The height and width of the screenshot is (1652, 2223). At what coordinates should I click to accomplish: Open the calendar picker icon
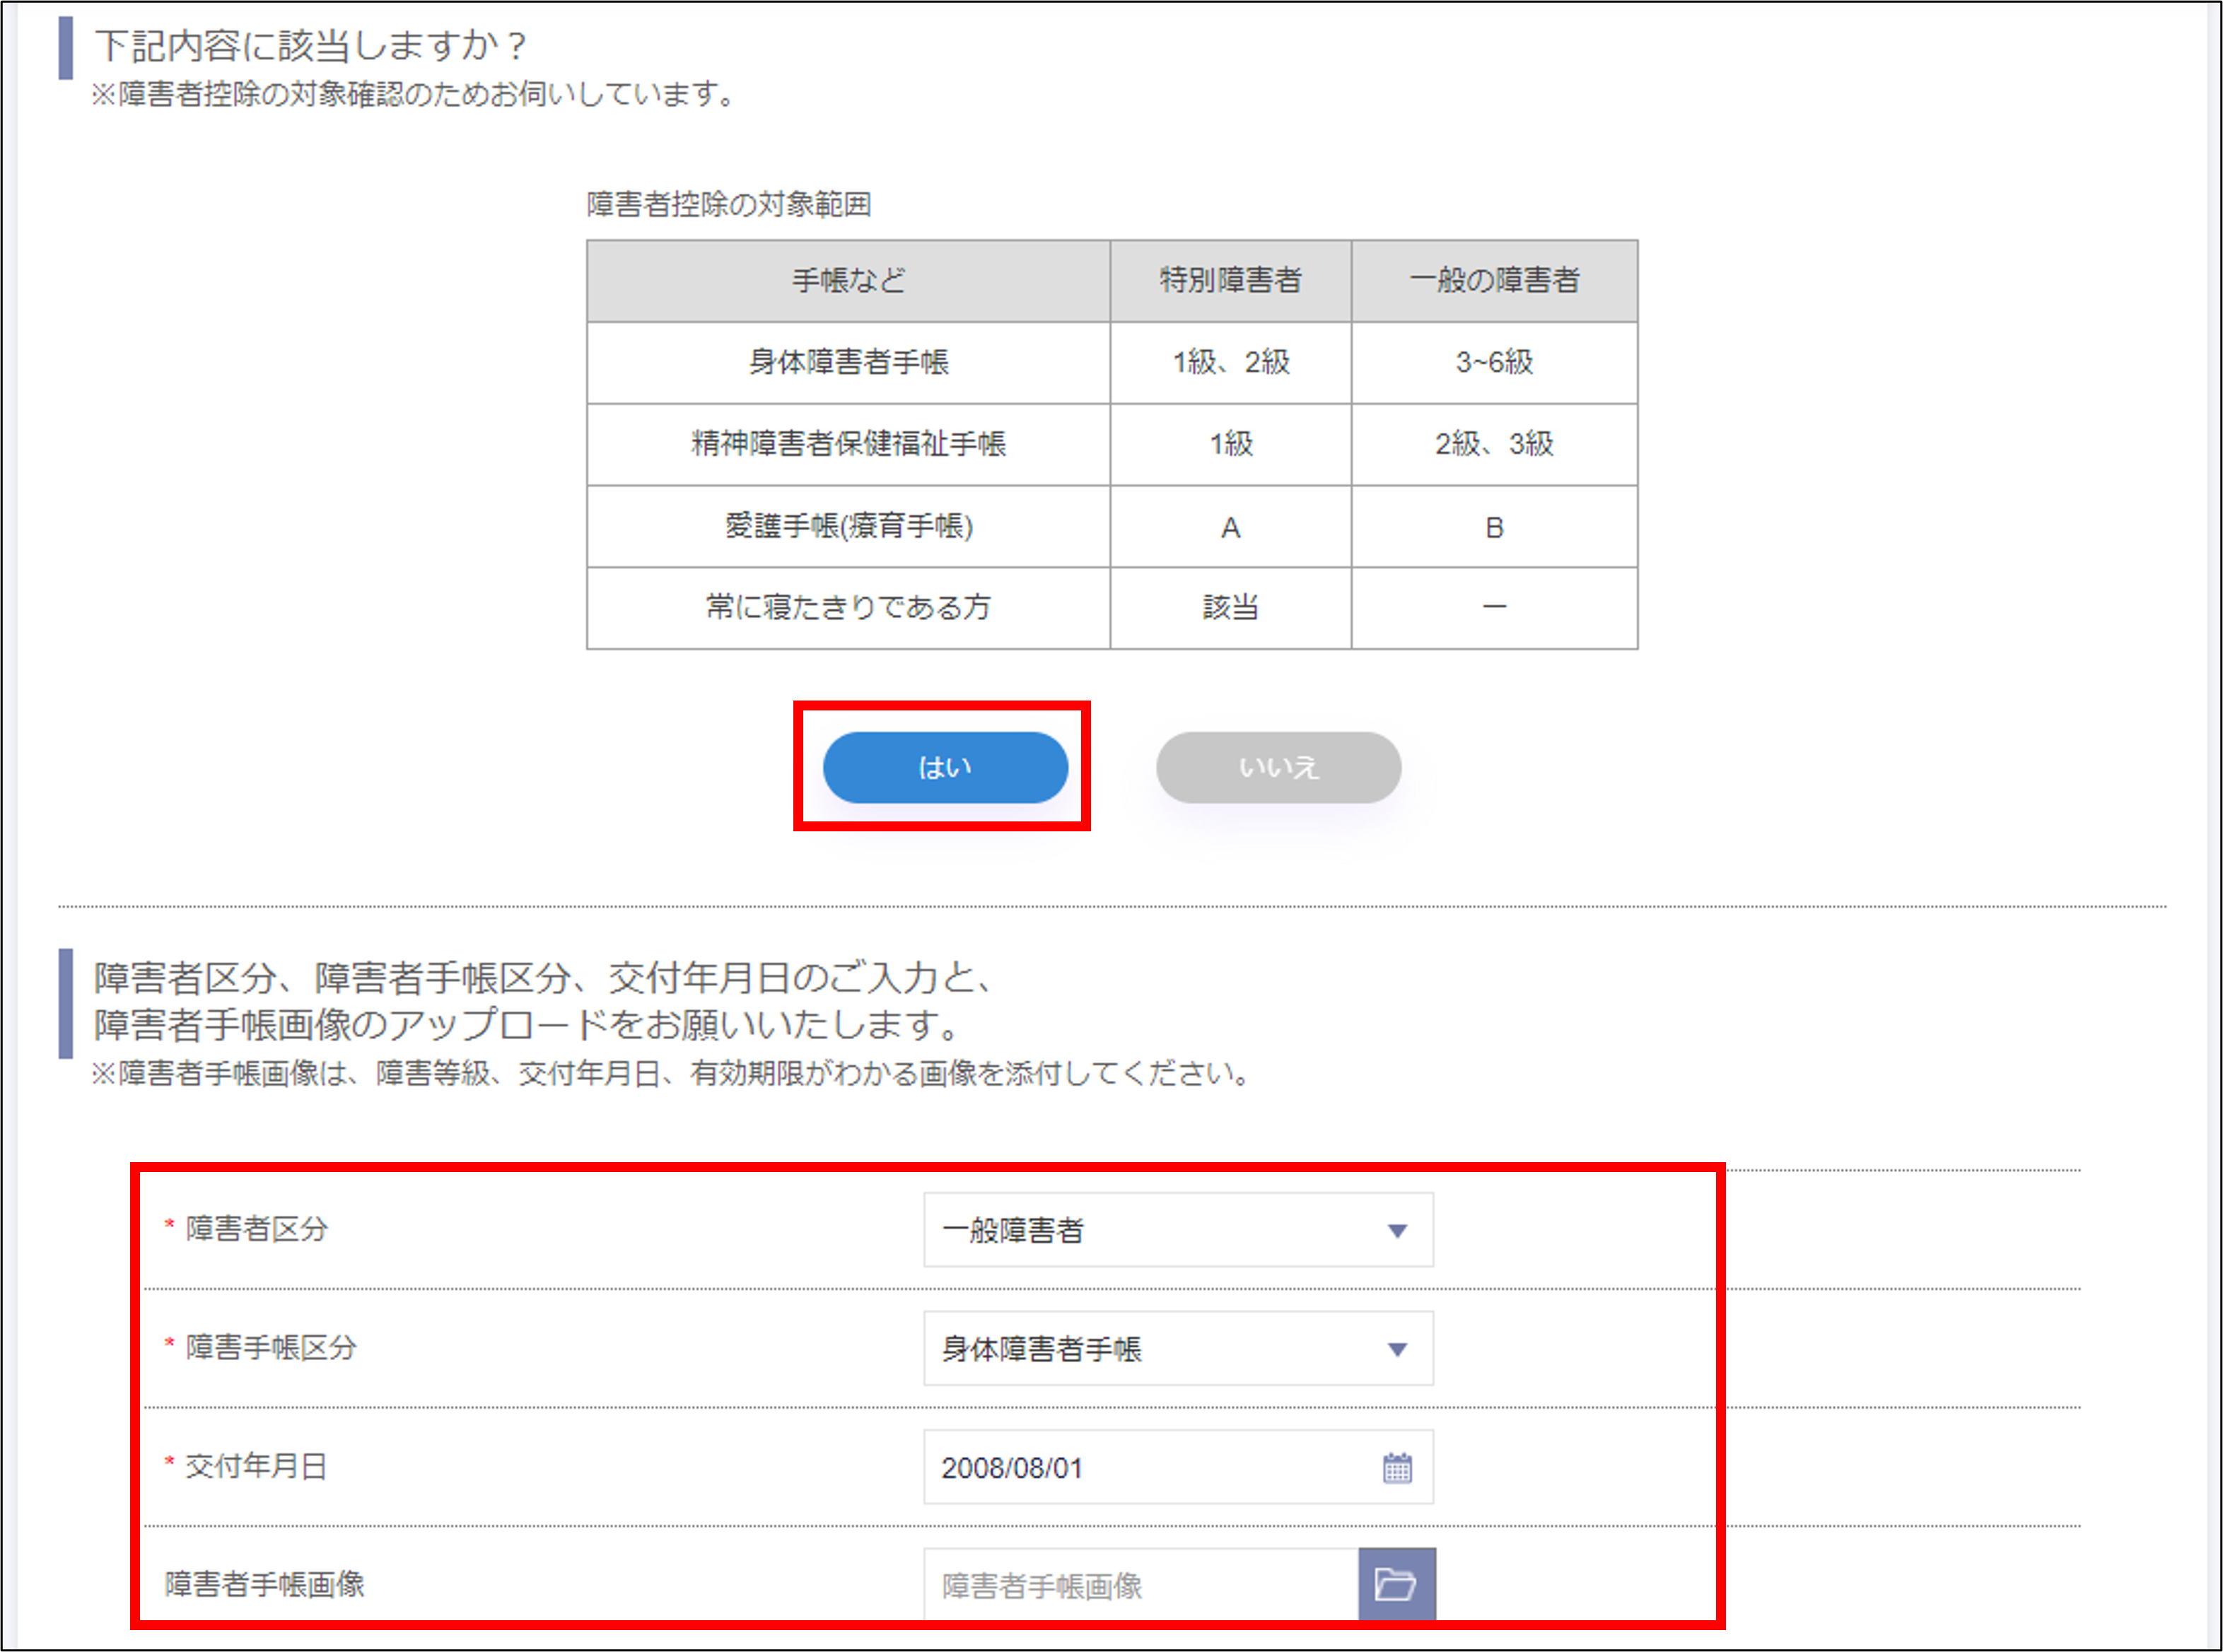click(x=1397, y=1468)
